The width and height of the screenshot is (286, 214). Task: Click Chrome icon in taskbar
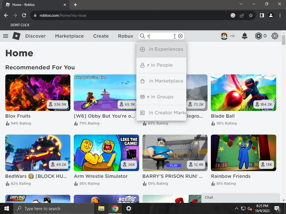115,208
